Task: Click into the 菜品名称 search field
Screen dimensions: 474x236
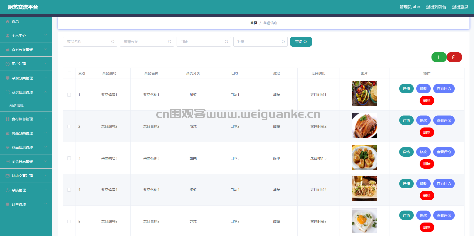Action: (90, 42)
